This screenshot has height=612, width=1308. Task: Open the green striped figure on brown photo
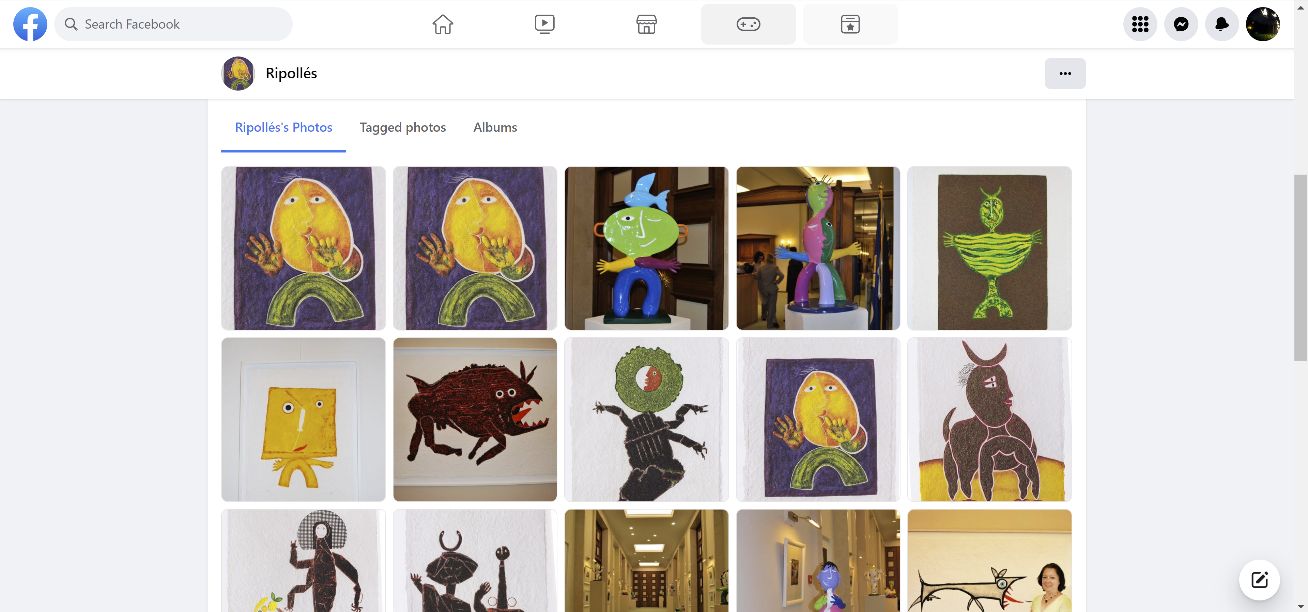click(990, 248)
